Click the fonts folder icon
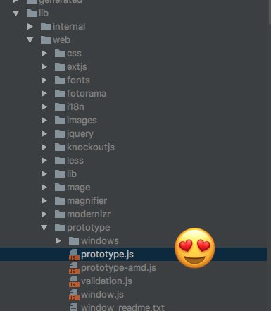 (x=60, y=80)
